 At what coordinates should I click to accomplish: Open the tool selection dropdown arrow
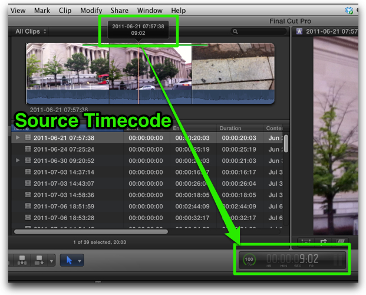click(80, 261)
